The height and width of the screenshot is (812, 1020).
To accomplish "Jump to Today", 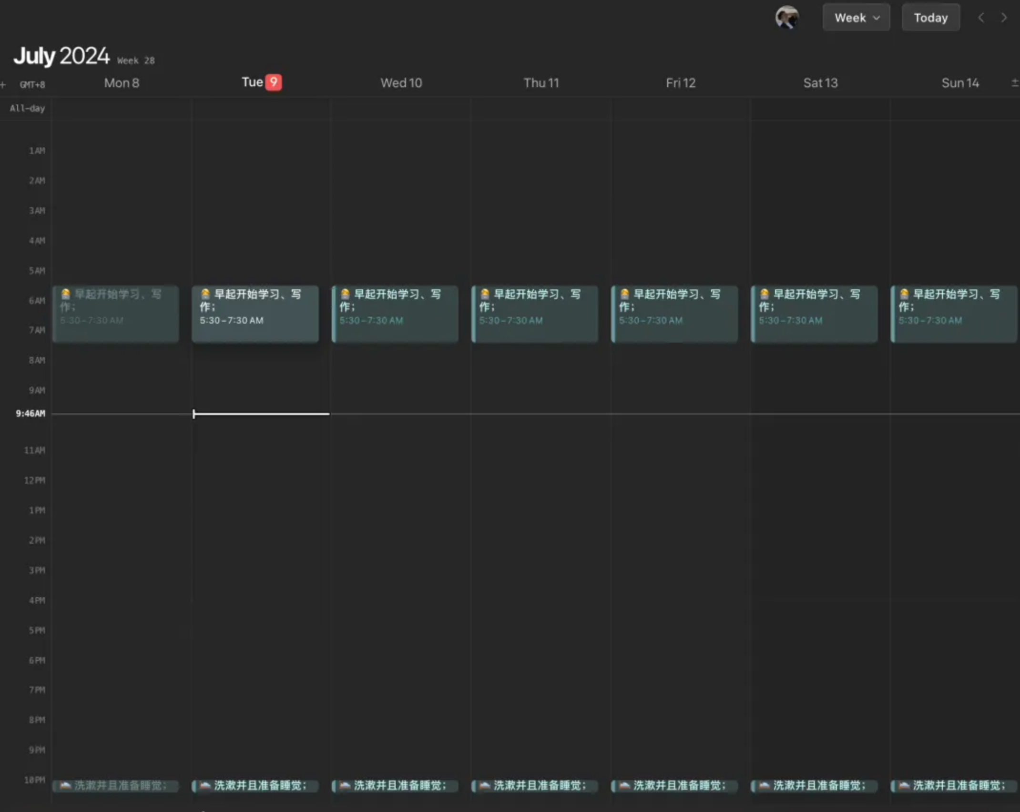I will (x=930, y=18).
